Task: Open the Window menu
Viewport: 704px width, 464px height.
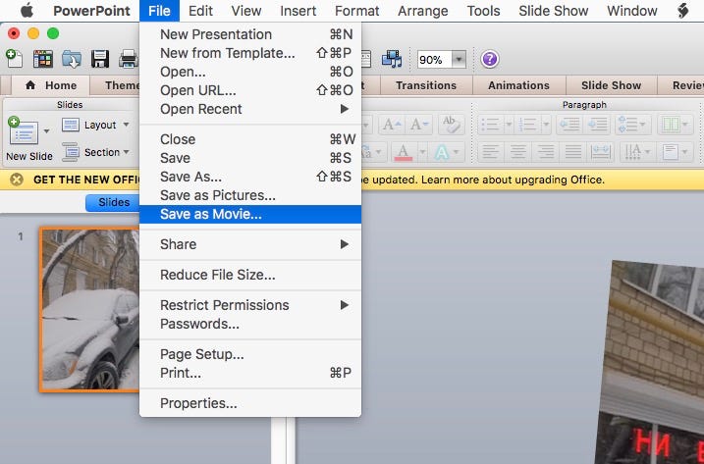Action: (x=631, y=11)
